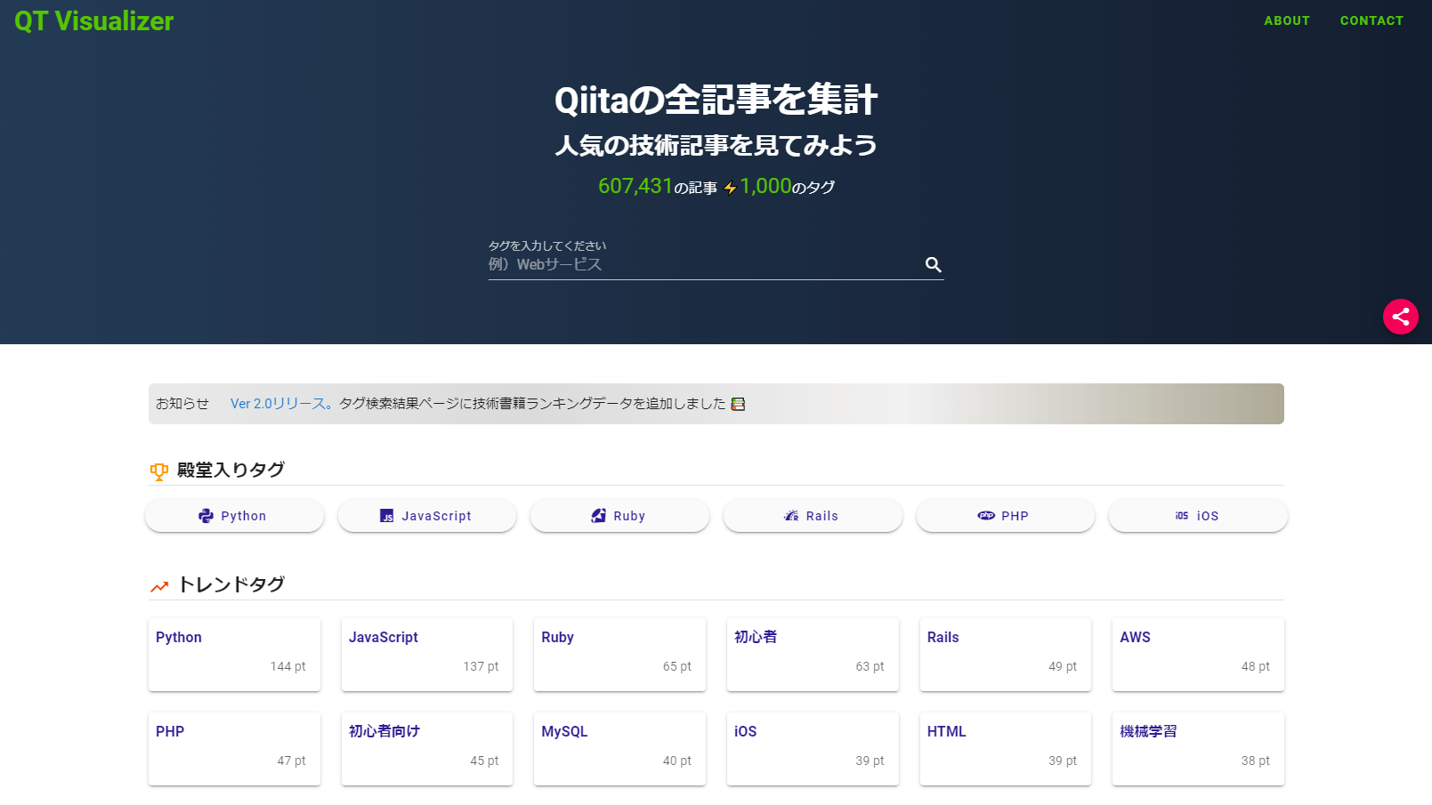Select the PHP hall-of-fame tag chip

[x=1006, y=516]
